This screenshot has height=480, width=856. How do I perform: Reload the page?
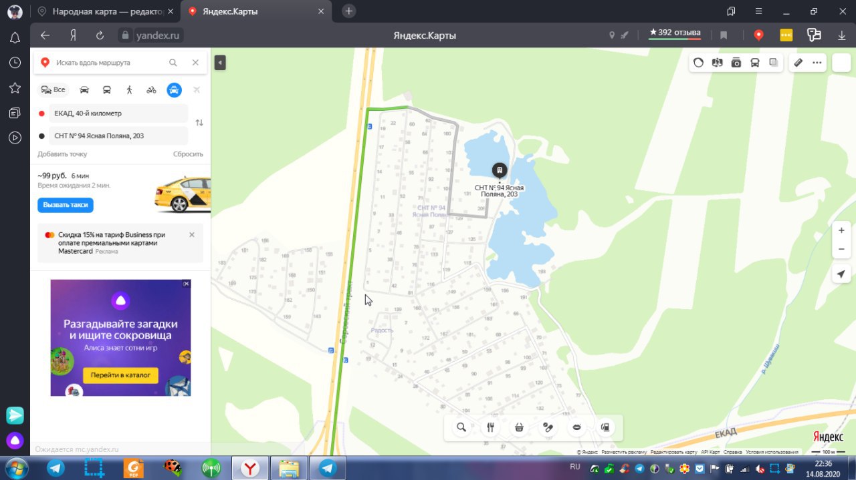coord(100,35)
